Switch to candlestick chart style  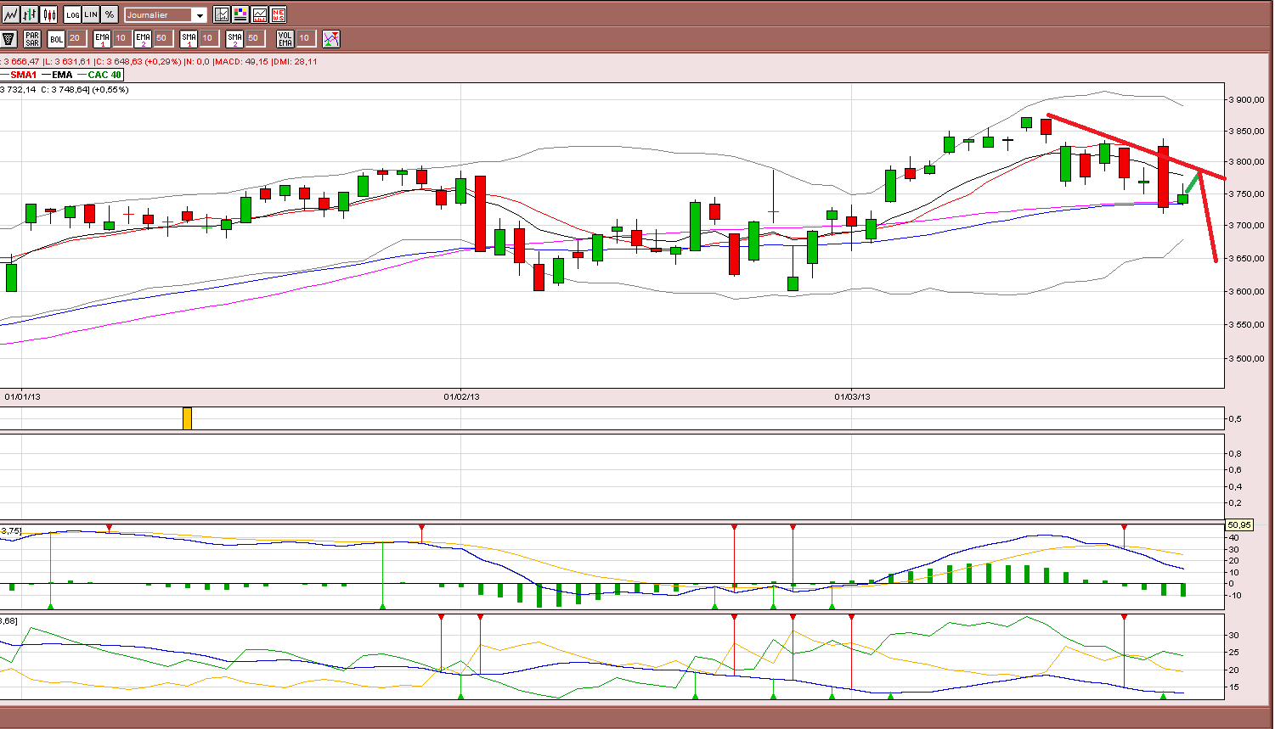tap(48, 14)
